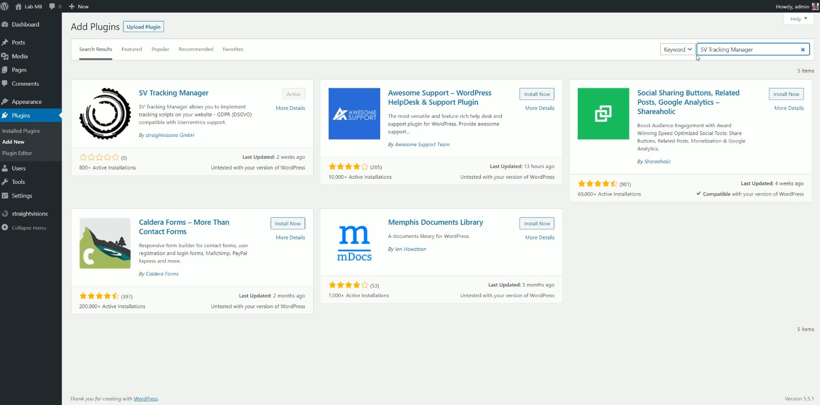Click the Collapse menu arrow icon

pos(5,228)
